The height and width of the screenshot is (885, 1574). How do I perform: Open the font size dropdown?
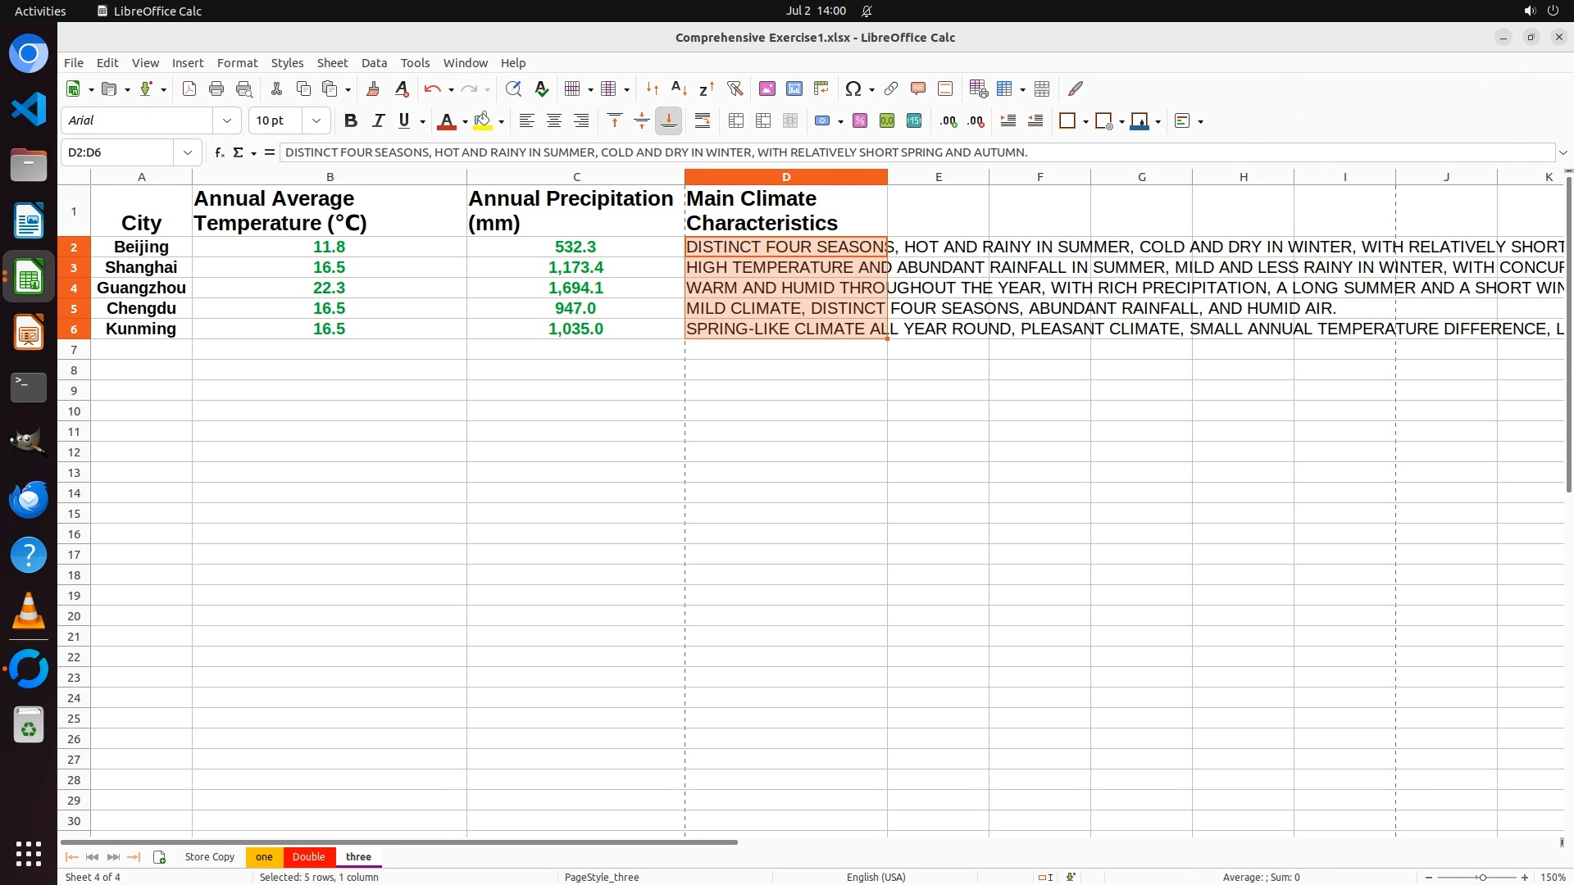(316, 120)
